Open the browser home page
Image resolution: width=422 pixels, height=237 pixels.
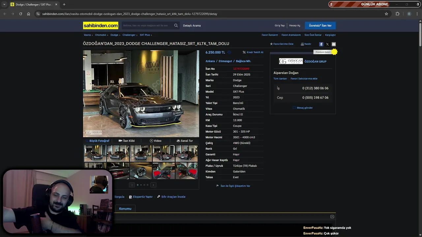coord(28,14)
